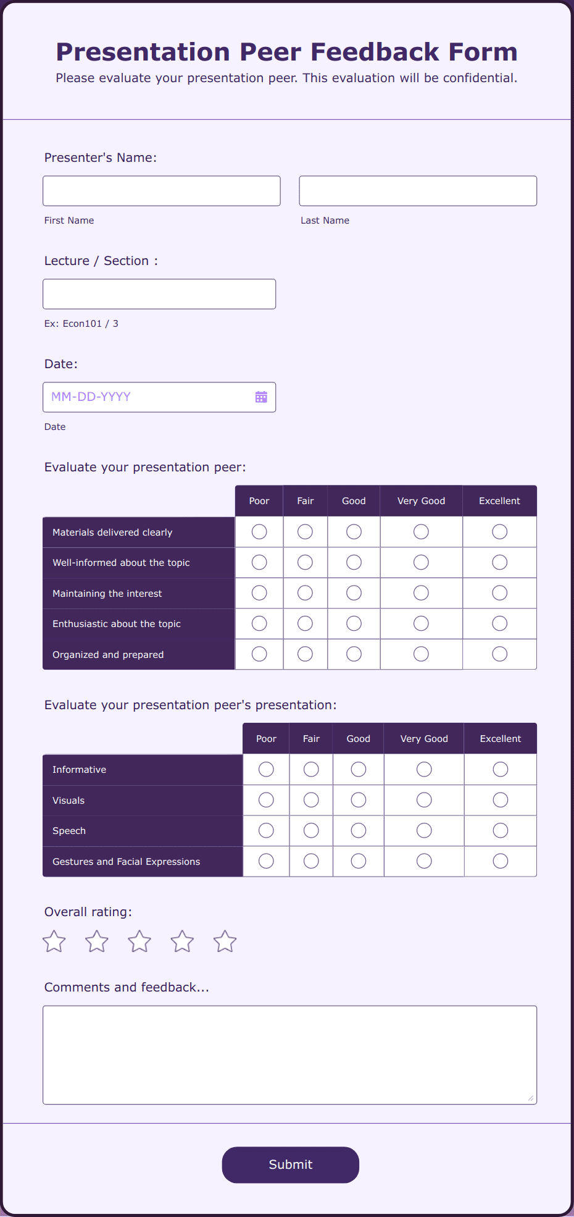Select Very Good for Gestures and Facial Expressions

tap(423, 861)
